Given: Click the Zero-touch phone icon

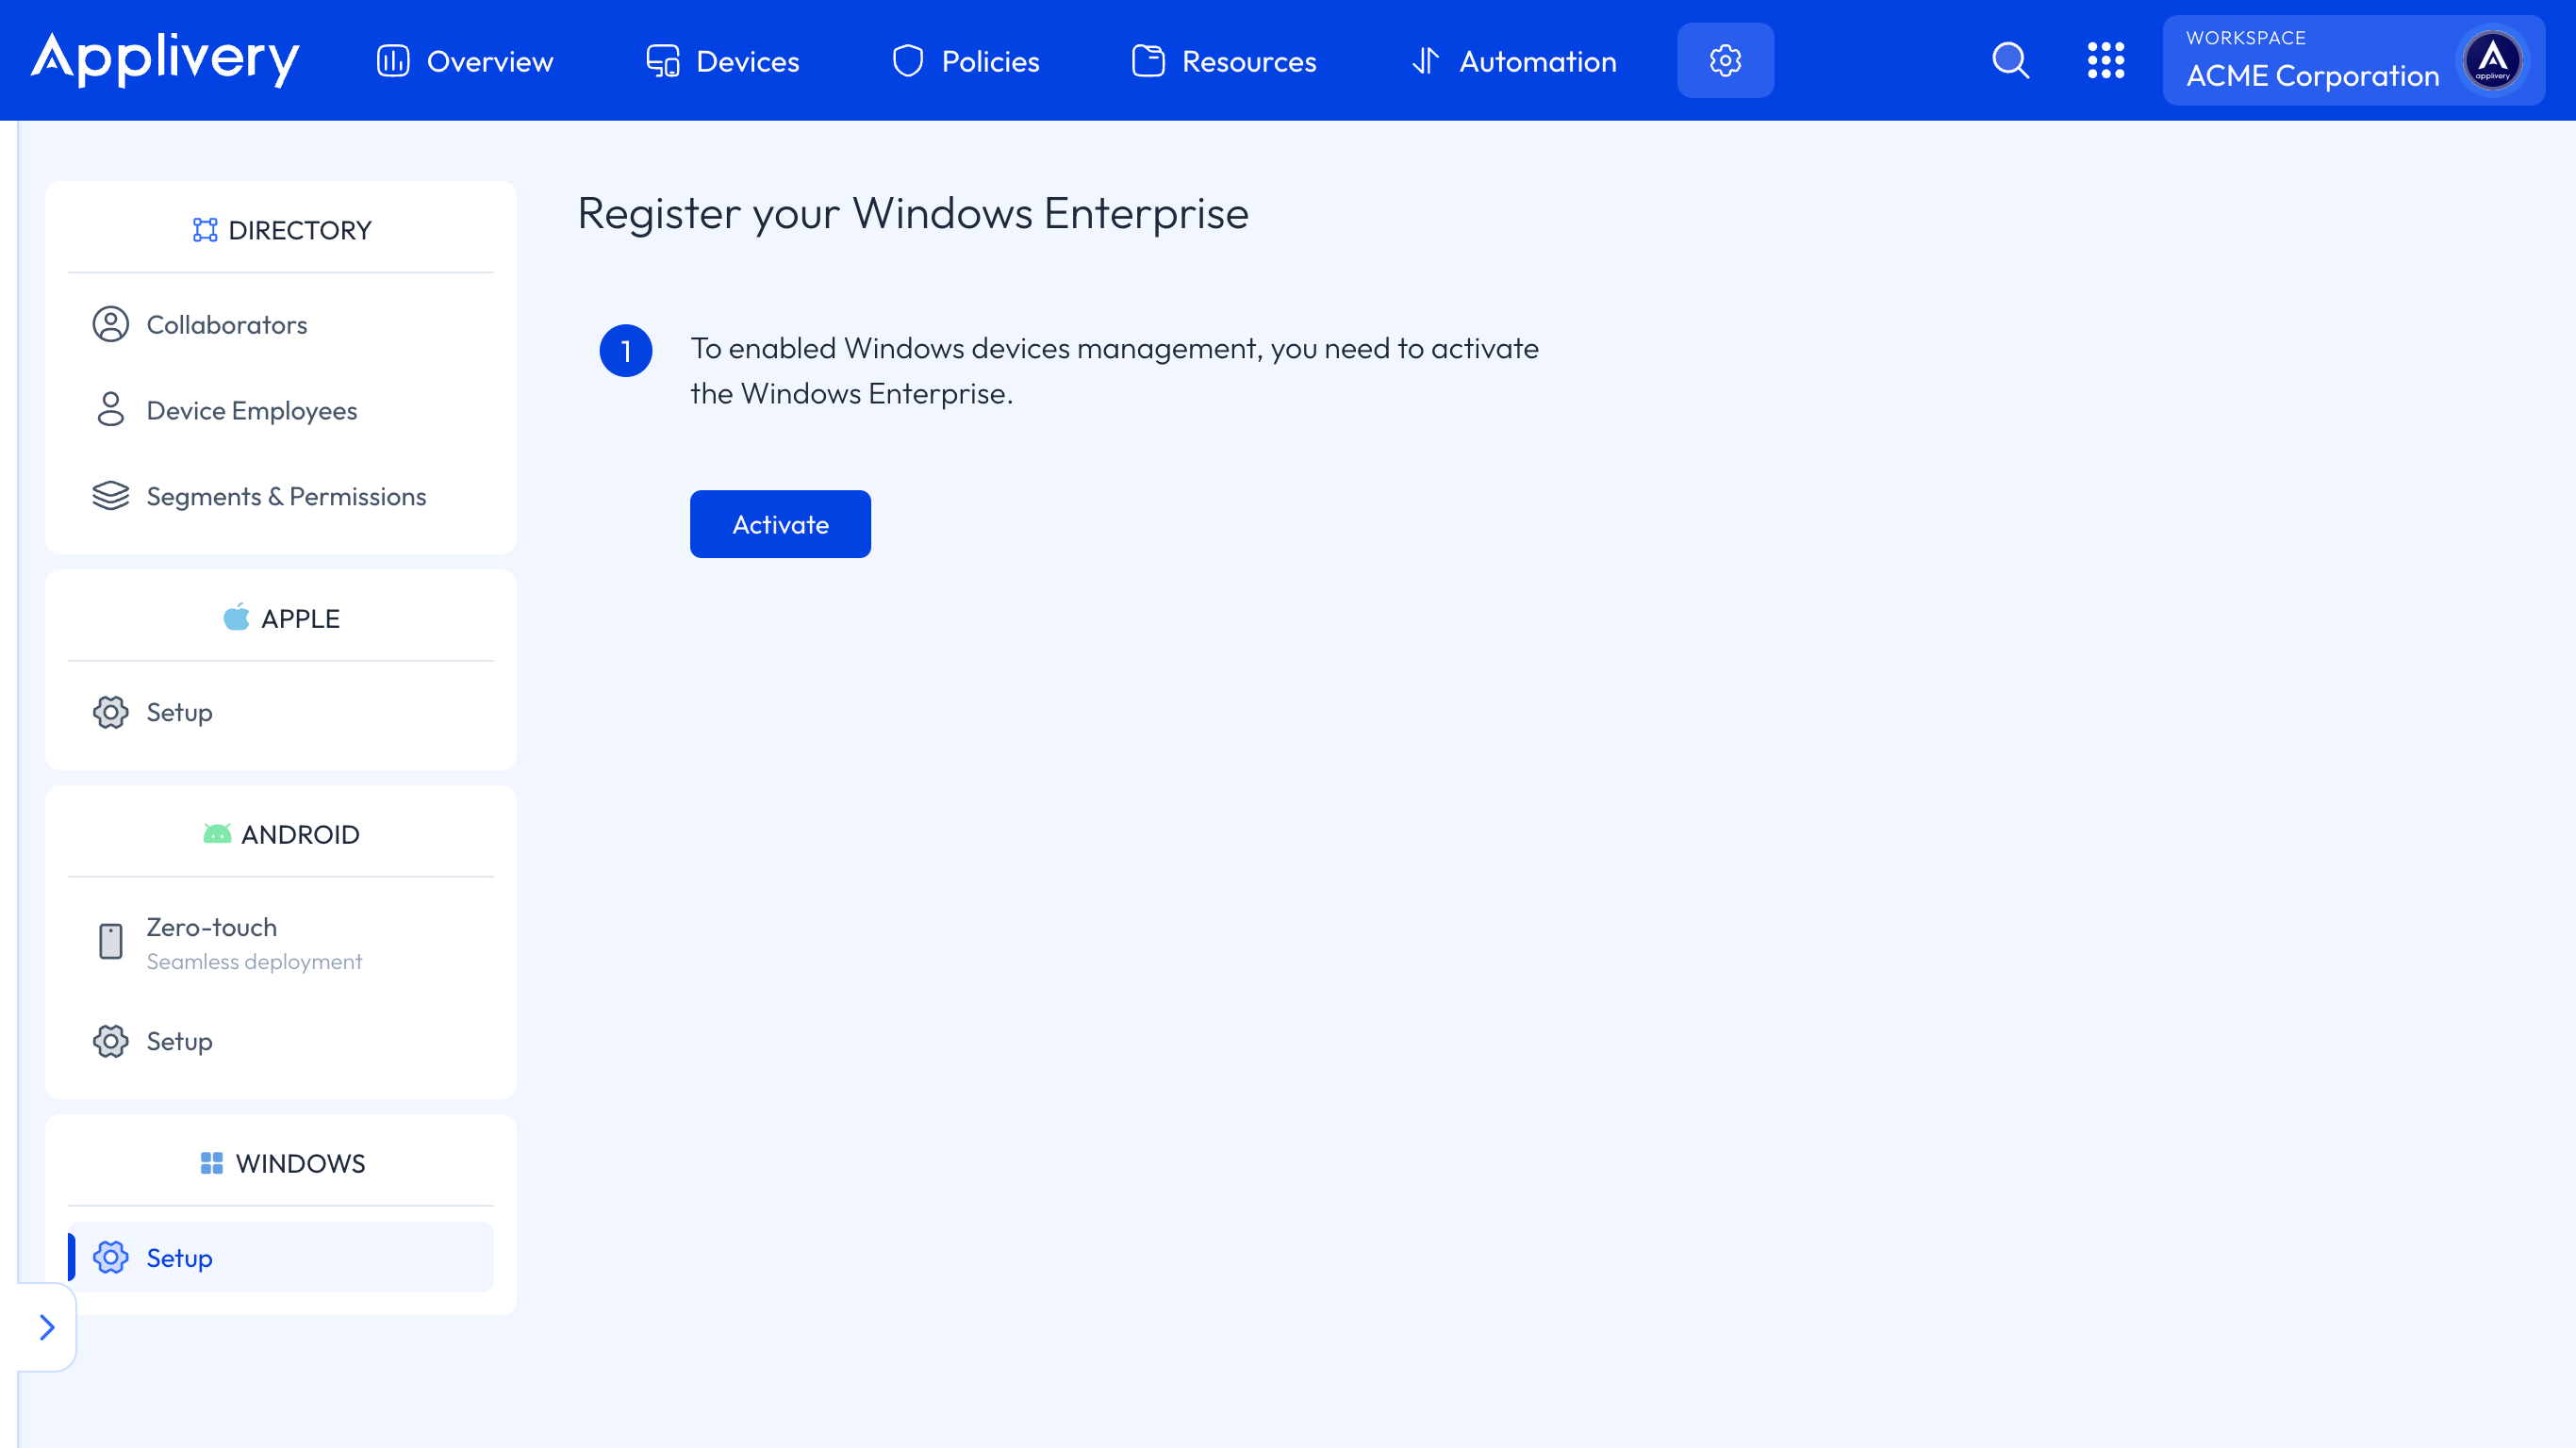Looking at the screenshot, I should (109, 941).
